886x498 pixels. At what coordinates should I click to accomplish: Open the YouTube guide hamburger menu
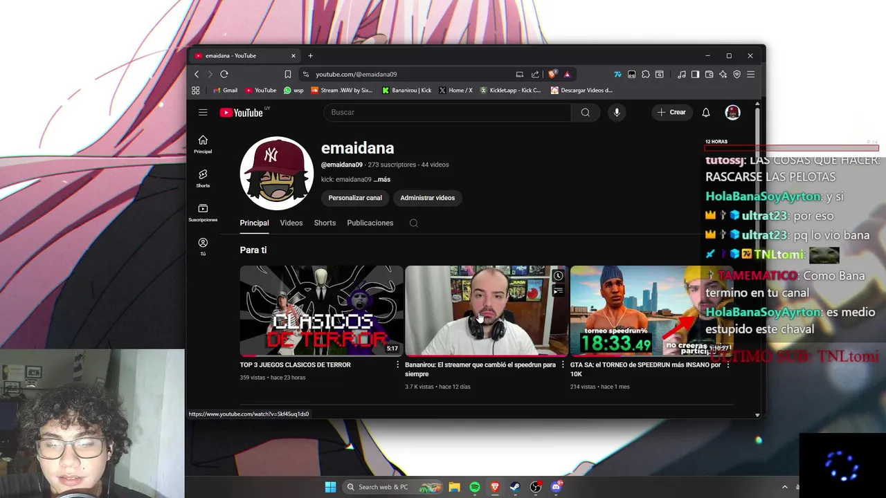[x=203, y=112]
